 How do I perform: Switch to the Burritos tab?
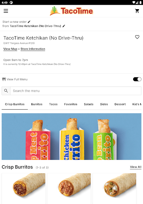pos(37,104)
